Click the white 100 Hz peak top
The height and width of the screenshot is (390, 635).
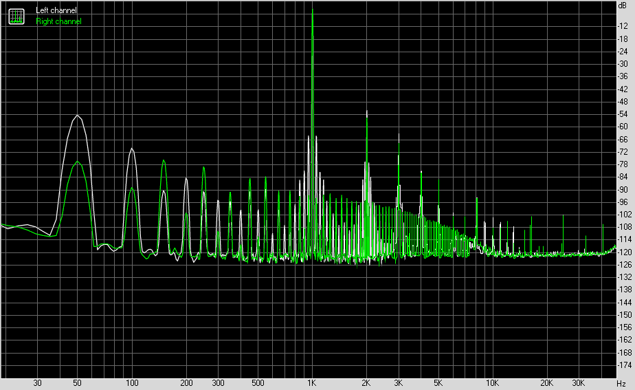click(x=132, y=149)
